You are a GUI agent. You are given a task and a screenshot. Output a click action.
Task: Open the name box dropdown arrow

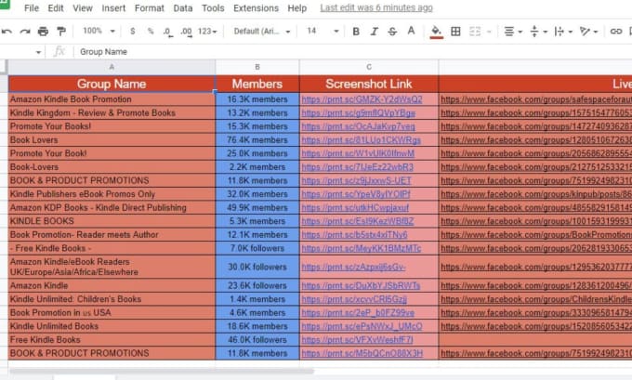(x=38, y=52)
